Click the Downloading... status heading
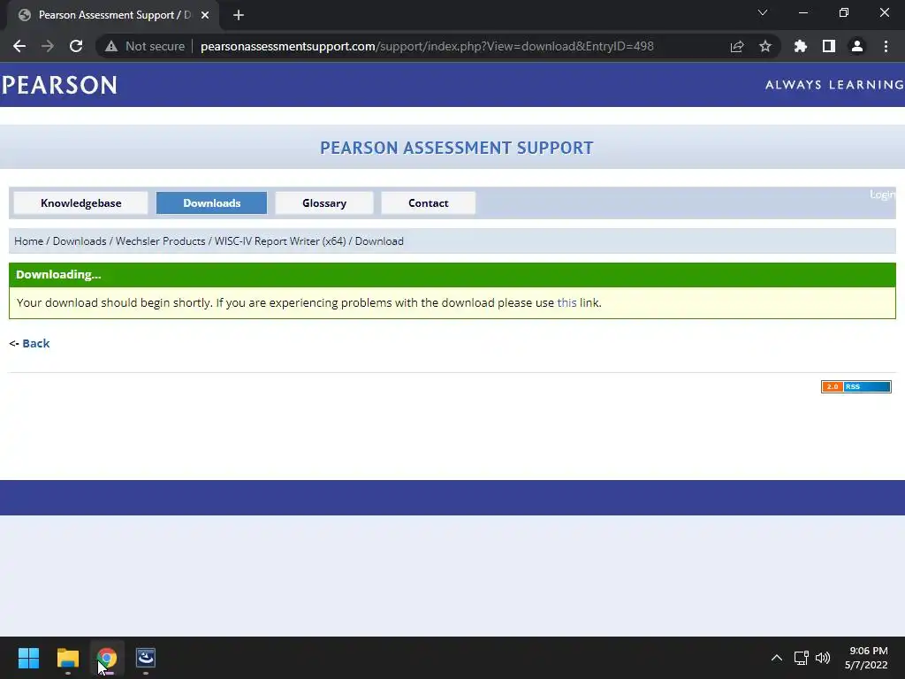Screen dimensions: 905x679 tap(58, 274)
